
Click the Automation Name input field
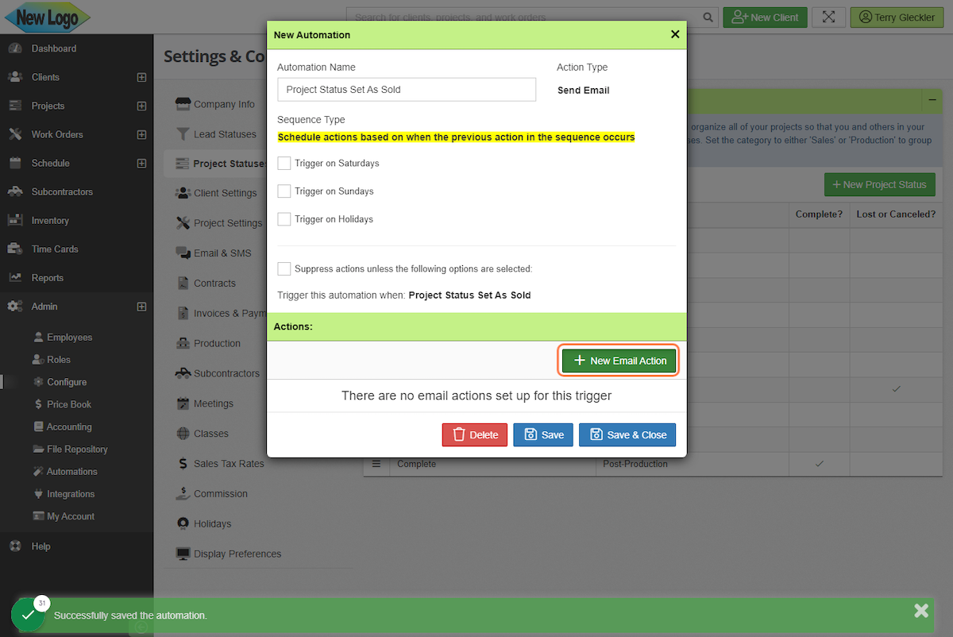pyautogui.click(x=406, y=90)
